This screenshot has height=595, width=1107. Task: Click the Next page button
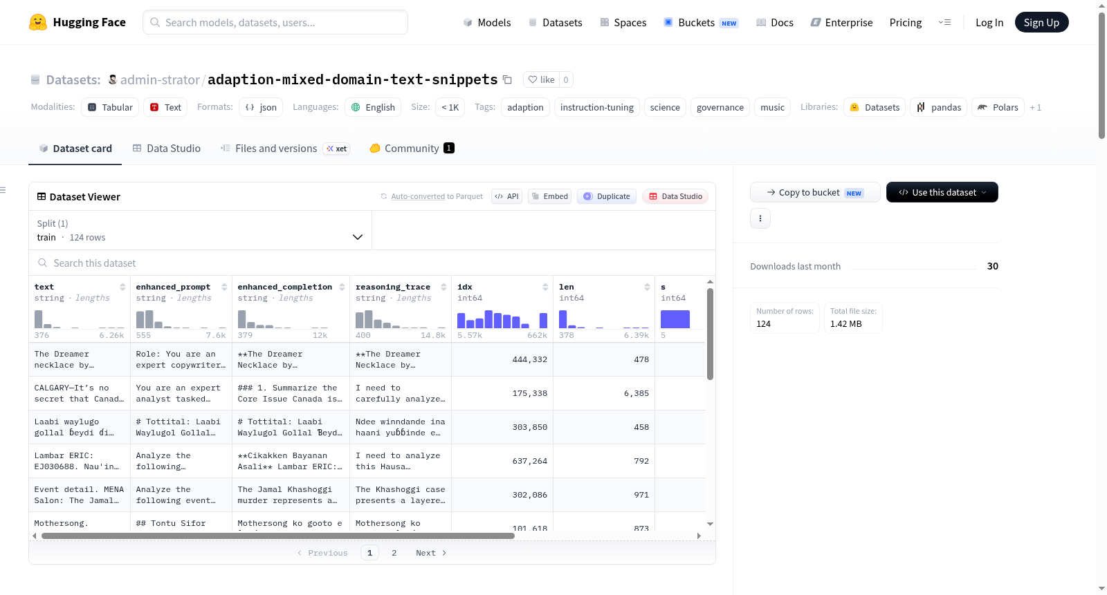430,553
